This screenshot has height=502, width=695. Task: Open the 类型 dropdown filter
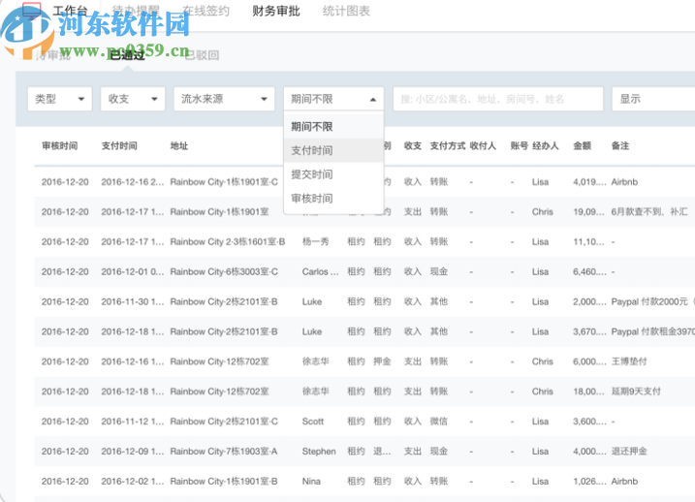59,99
